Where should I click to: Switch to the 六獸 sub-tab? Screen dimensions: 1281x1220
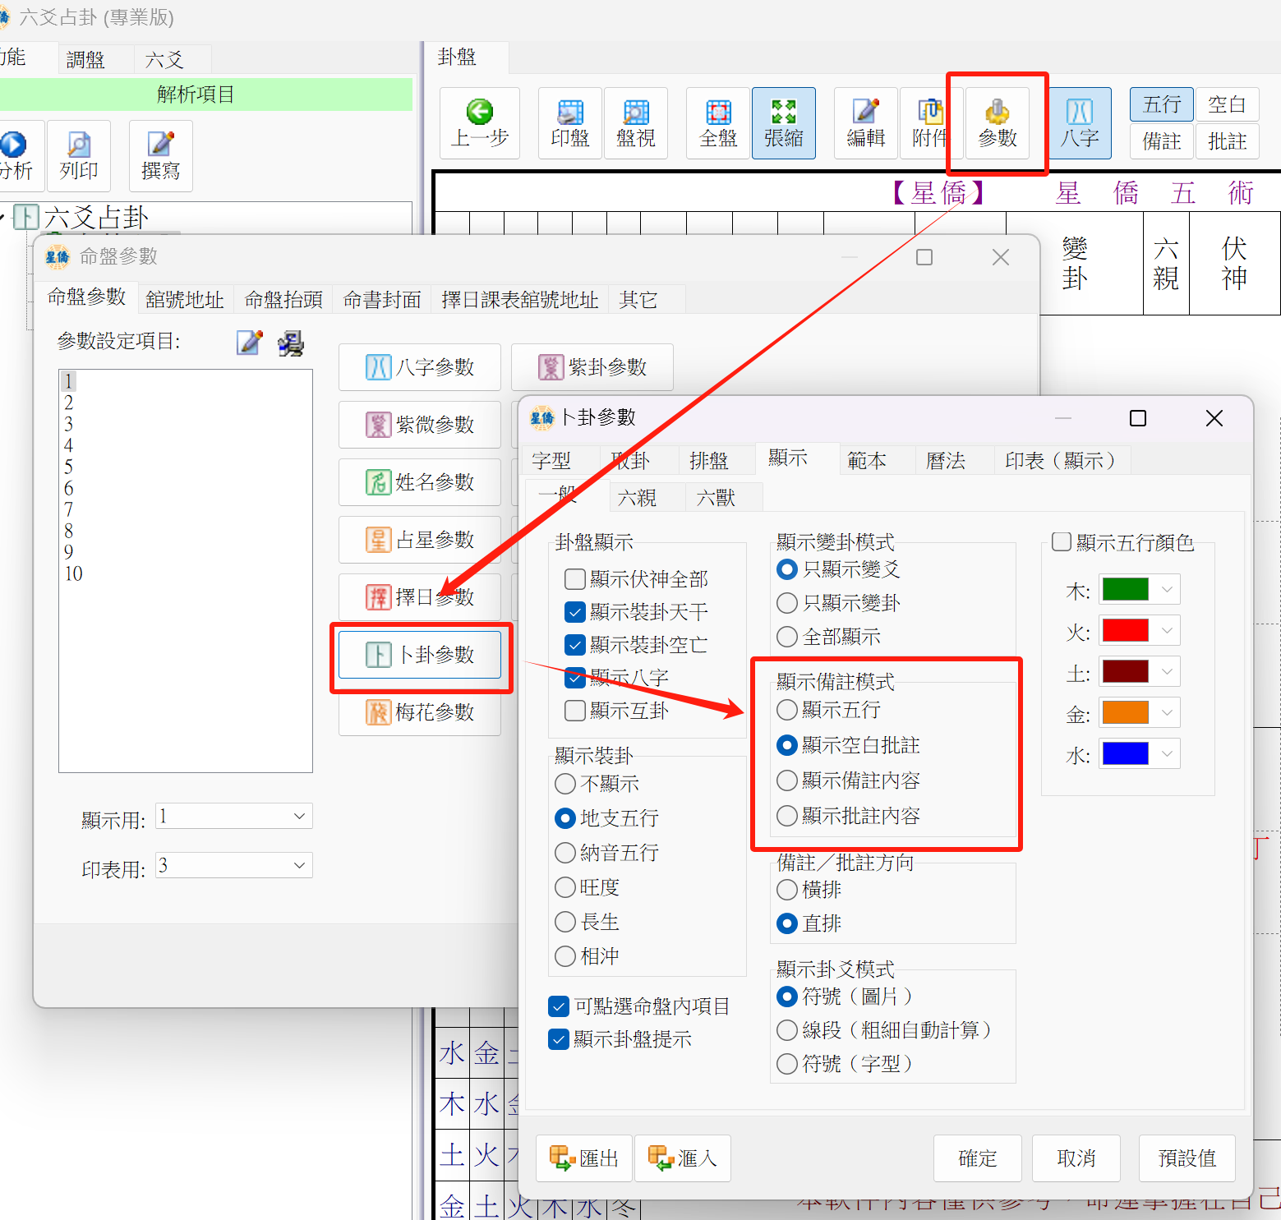pos(716,498)
